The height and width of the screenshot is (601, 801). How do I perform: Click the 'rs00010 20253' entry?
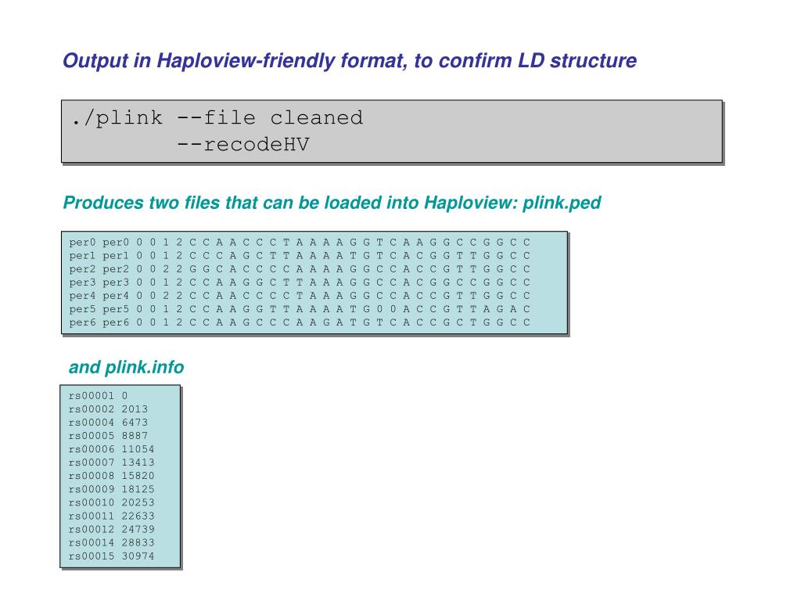click(x=111, y=502)
